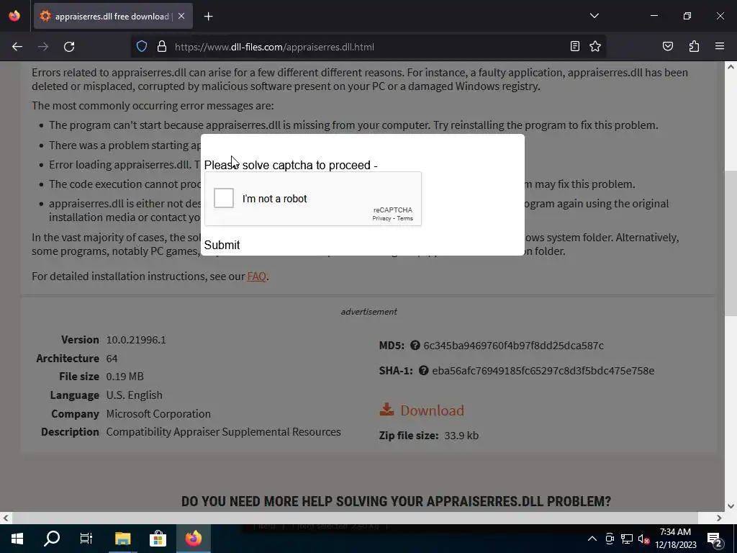Viewport: 737px width, 553px height.
Task: Click page scrollbar up arrow
Action: click(x=731, y=67)
